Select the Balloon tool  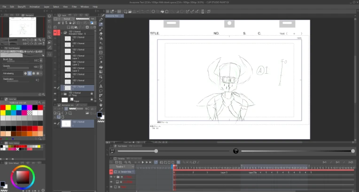coord(101,91)
